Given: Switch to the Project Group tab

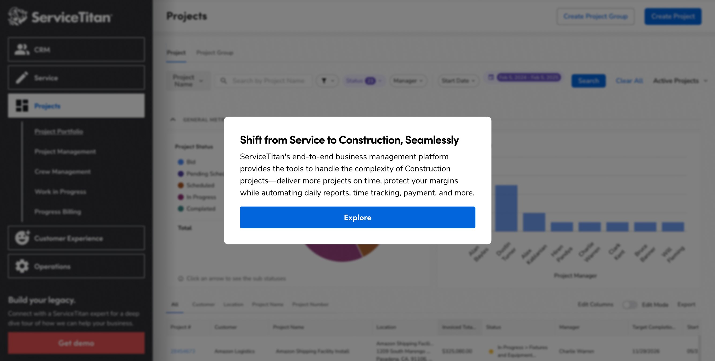Looking at the screenshot, I should coord(215,53).
